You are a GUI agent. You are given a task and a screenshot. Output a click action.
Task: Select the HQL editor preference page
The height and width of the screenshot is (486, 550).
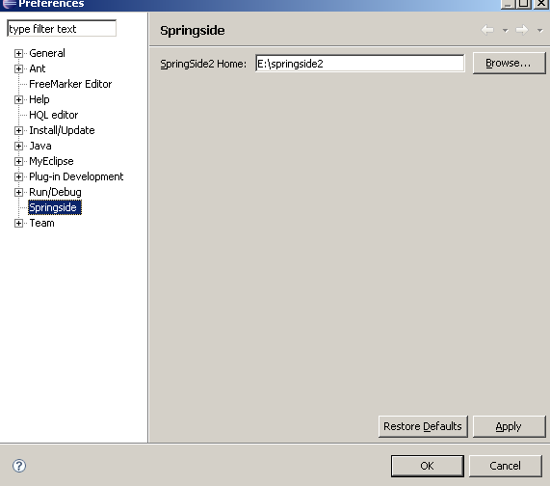(x=53, y=115)
